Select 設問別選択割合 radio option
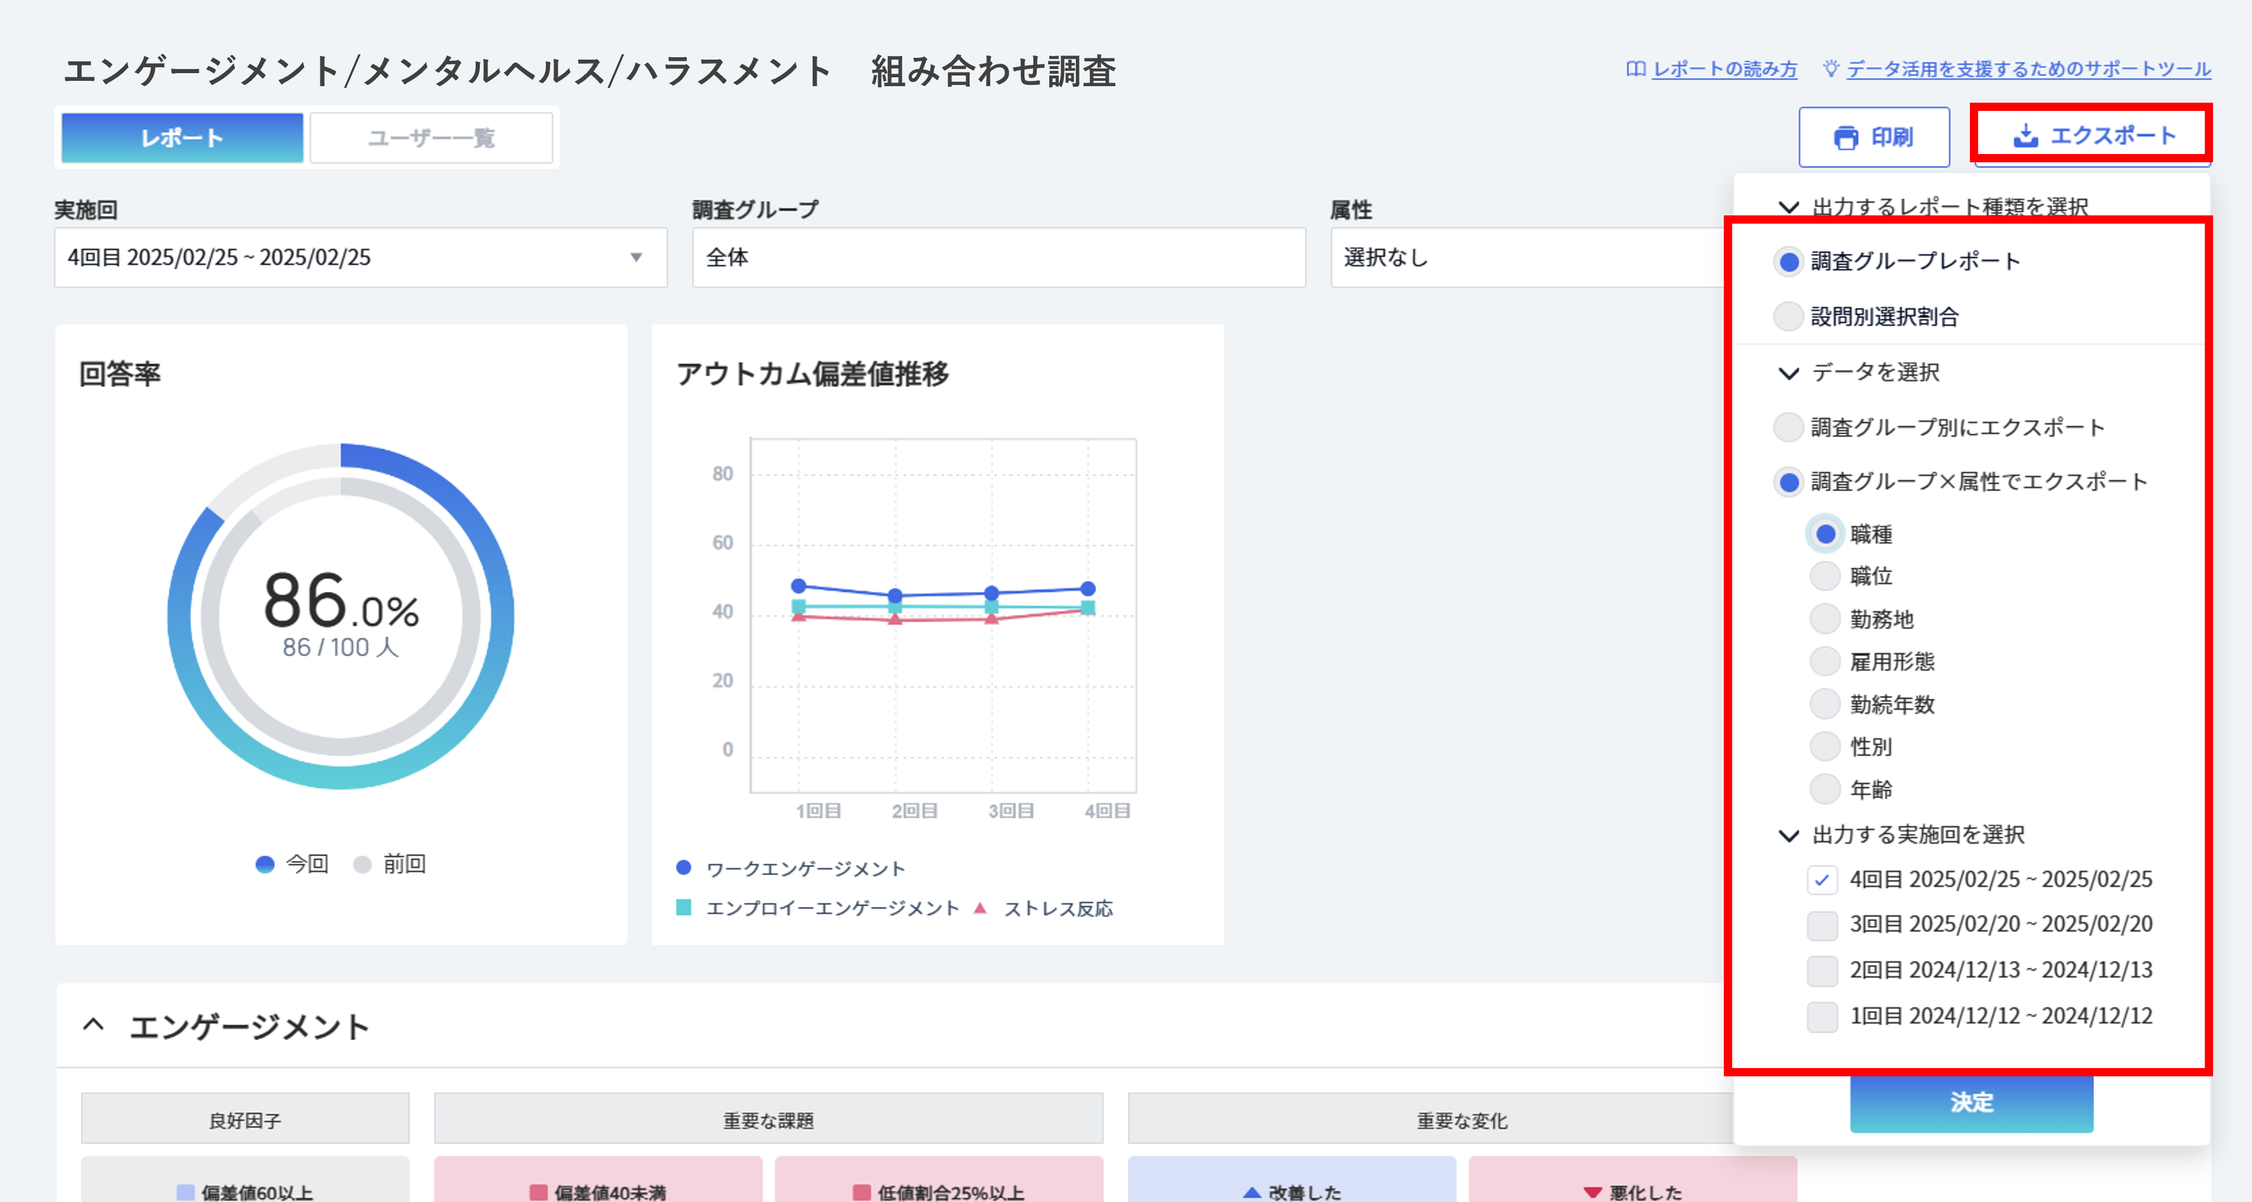This screenshot has width=2252, height=1202. point(1789,316)
